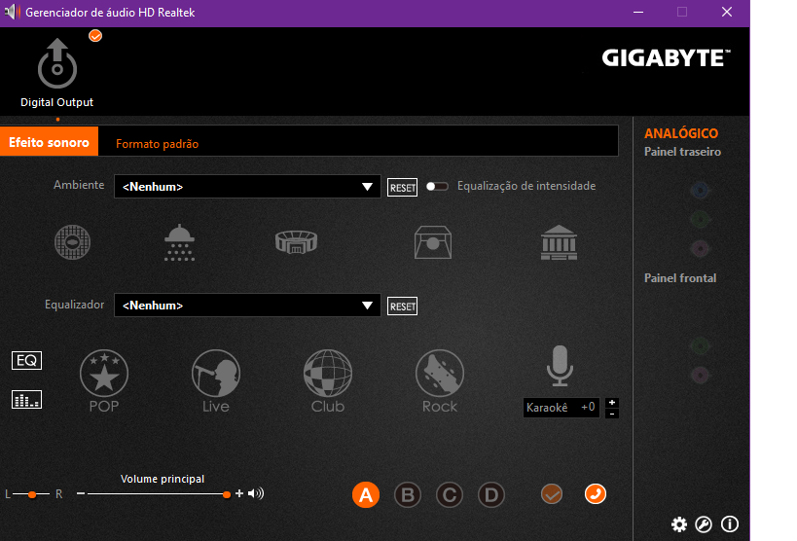The image size is (797, 541).
Task: Click the GIGABYTE logo
Action: click(667, 58)
